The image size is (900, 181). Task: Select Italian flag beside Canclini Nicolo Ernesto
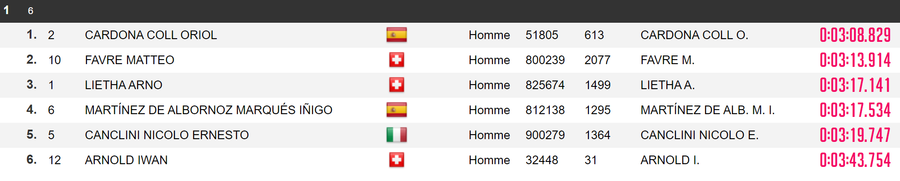396,135
